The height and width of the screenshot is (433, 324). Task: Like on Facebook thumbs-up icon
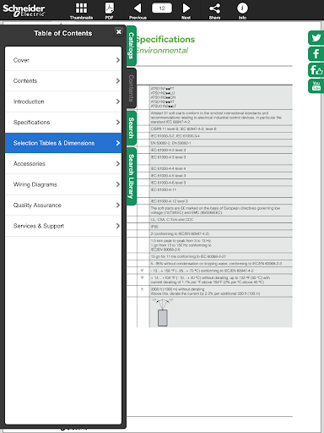316,70
